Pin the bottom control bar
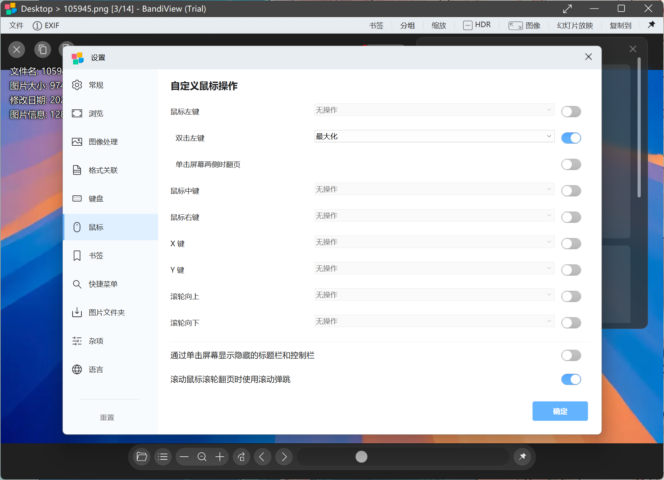This screenshot has height=480, width=664. click(x=522, y=457)
